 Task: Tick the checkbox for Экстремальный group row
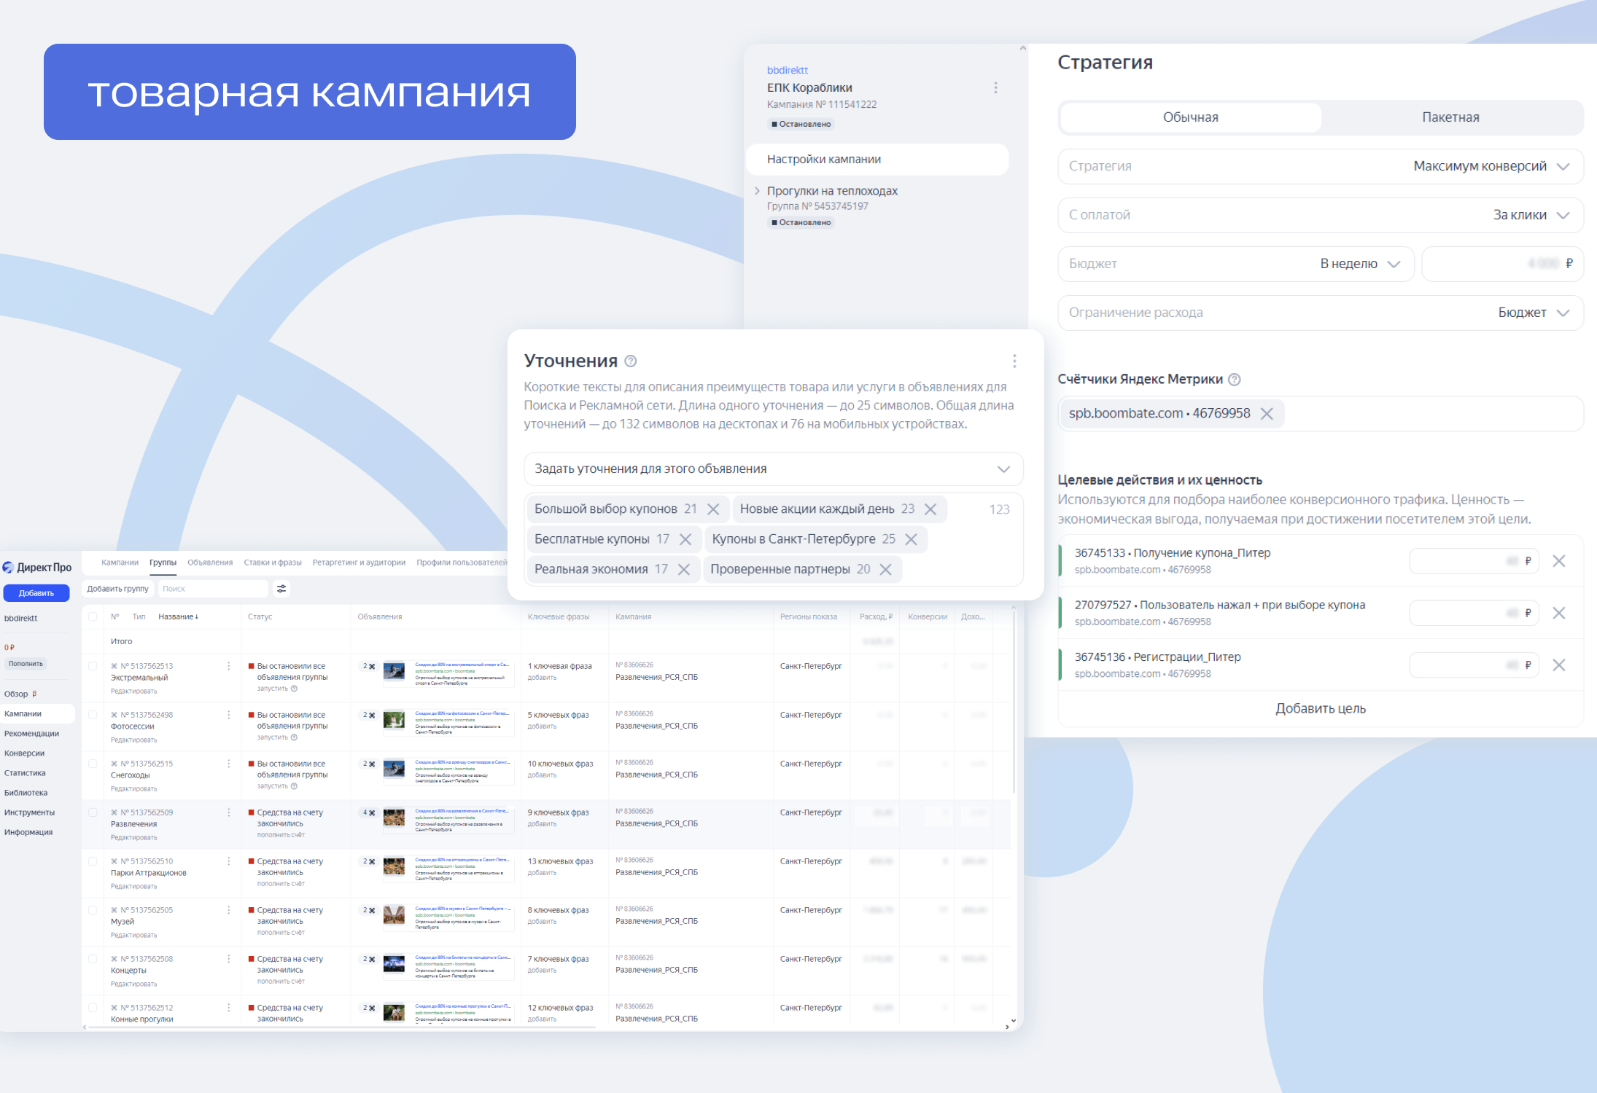(93, 666)
